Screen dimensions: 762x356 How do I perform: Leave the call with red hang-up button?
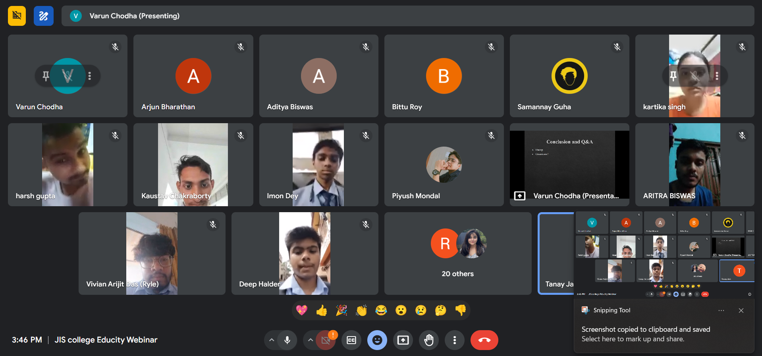(484, 340)
